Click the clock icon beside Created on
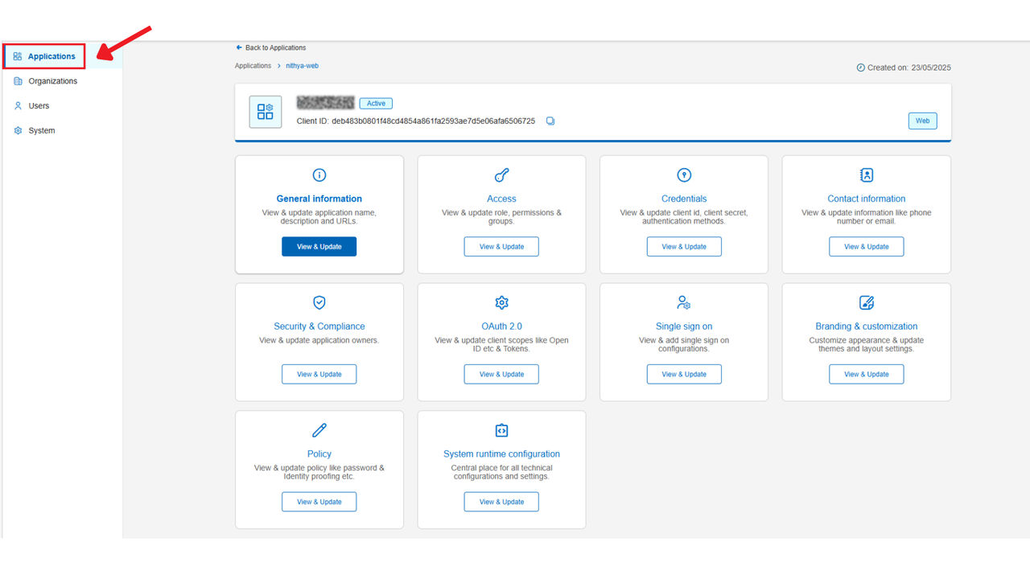 (x=860, y=68)
